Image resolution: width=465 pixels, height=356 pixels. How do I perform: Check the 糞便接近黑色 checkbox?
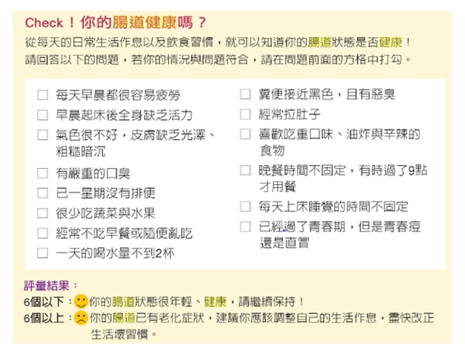click(x=245, y=94)
